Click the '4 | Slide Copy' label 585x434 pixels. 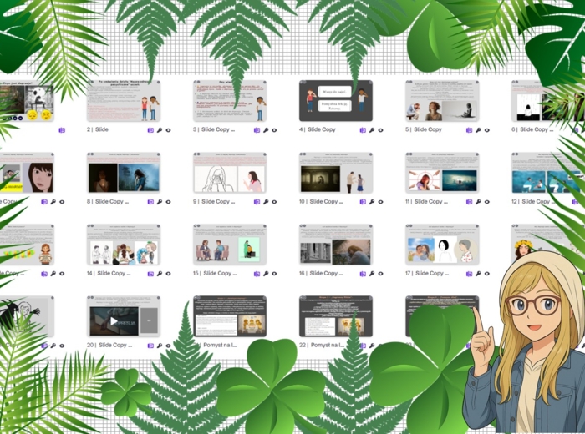[x=318, y=129]
